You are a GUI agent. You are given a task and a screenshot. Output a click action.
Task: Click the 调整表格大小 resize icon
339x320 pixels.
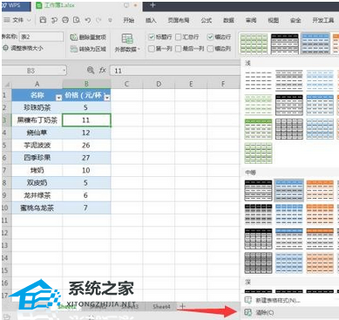click(x=5, y=48)
